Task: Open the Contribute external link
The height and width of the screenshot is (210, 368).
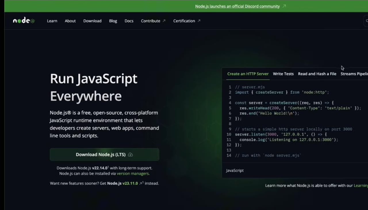Action: [x=153, y=21]
